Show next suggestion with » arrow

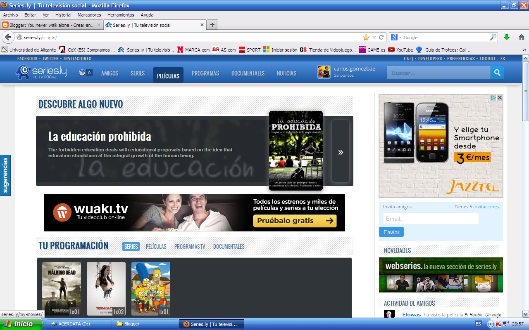click(341, 152)
